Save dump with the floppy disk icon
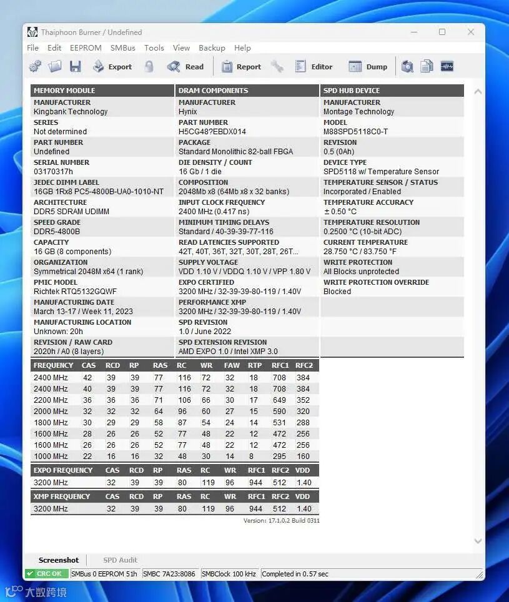The image size is (509, 602). click(x=75, y=66)
